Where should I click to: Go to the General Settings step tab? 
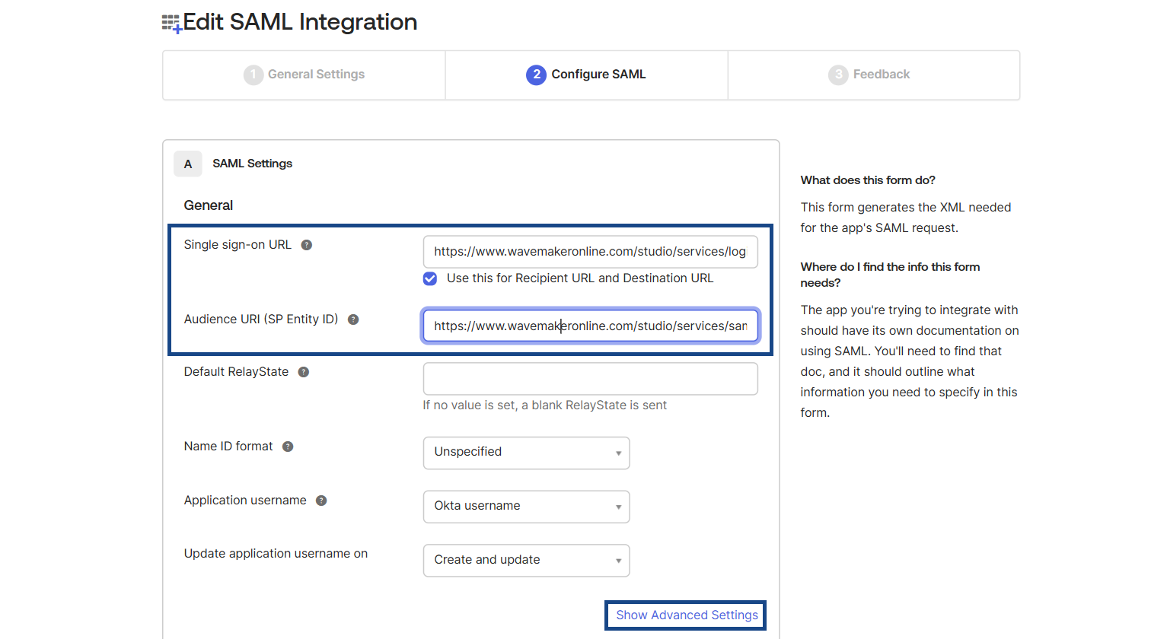[x=316, y=75]
